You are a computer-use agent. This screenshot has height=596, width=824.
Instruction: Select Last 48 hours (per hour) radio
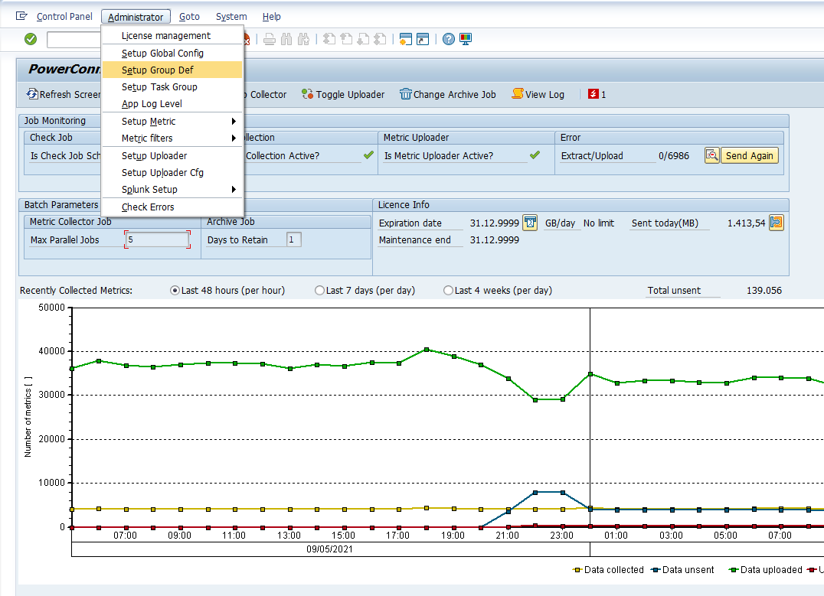[175, 291]
